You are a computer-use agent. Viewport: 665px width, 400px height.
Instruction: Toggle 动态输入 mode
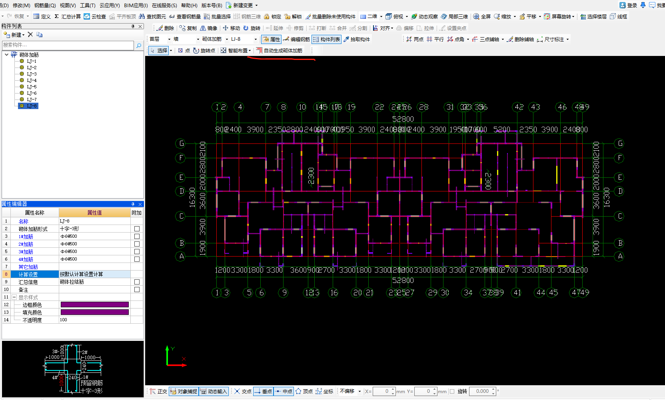pos(214,392)
